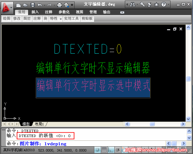Toggle polar tracking in status bar
This screenshot has height=154, width=193.
point(118,150)
